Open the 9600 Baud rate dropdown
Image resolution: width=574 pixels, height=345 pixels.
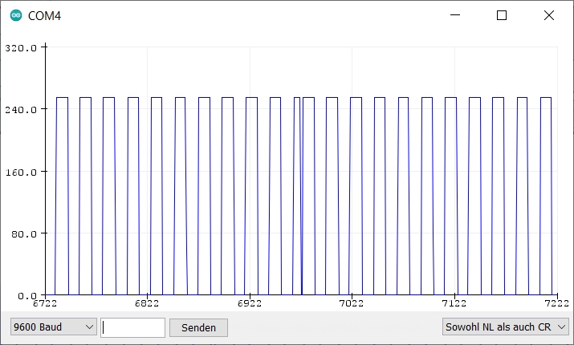53,327
